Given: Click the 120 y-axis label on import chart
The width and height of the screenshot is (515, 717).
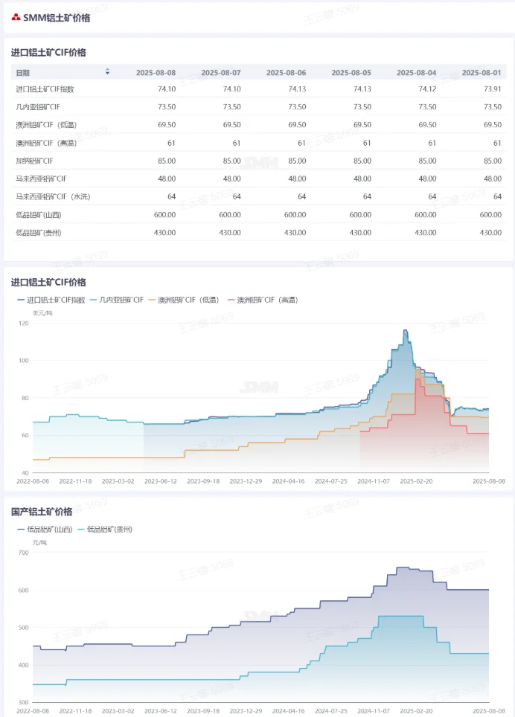Looking at the screenshot, I should (23, 324).
